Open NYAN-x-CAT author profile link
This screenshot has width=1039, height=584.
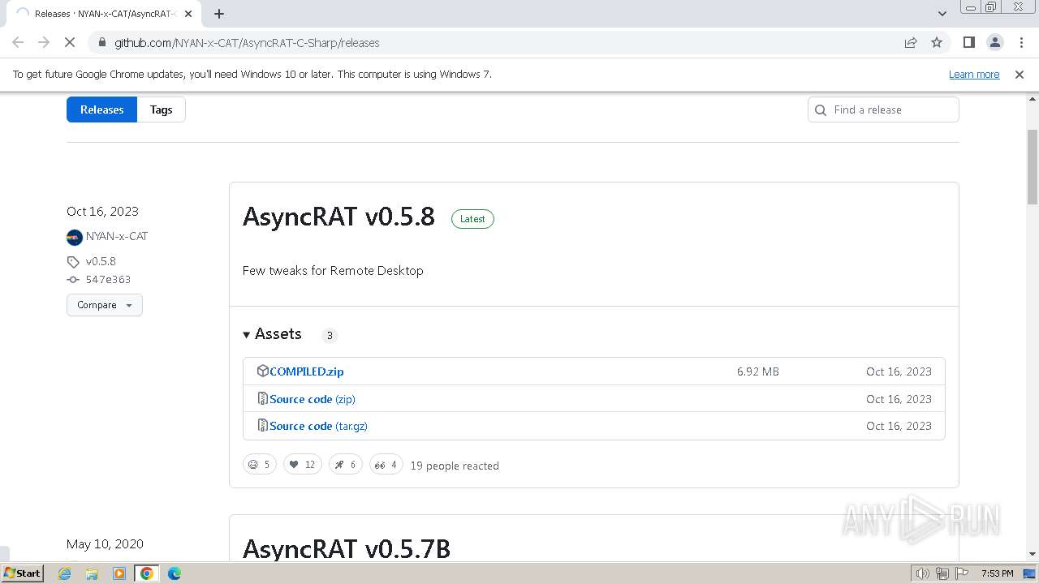coord(117,236)
